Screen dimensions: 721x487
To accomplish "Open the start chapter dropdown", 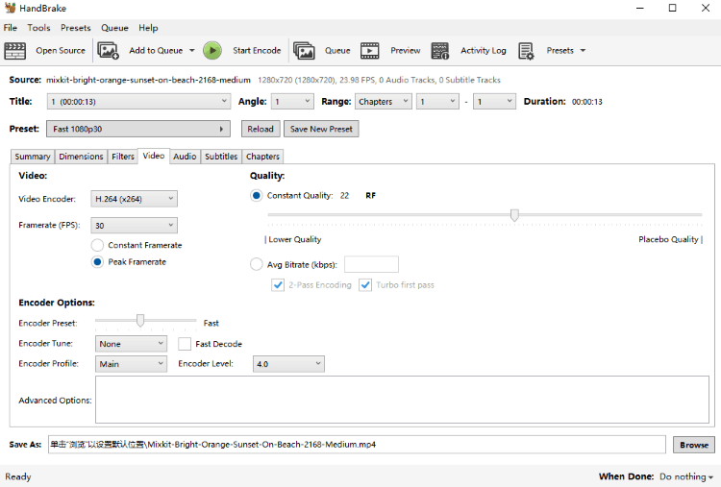I will pyautogui.click(x=437, y=102).
